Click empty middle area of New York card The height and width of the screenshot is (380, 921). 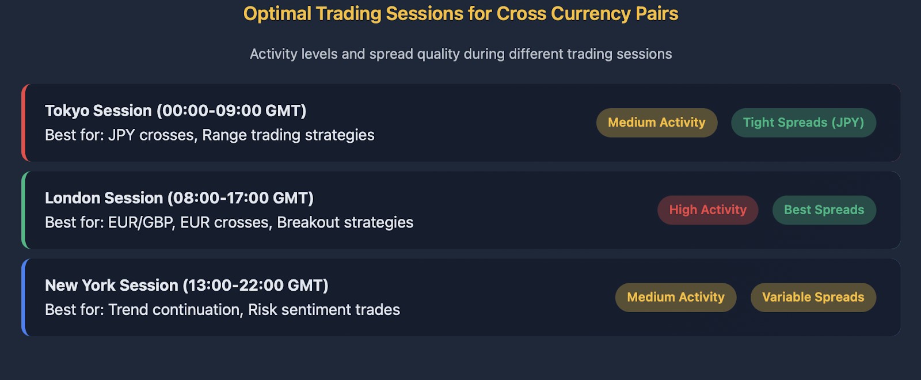pyautogui.click(x=507, y=298)
